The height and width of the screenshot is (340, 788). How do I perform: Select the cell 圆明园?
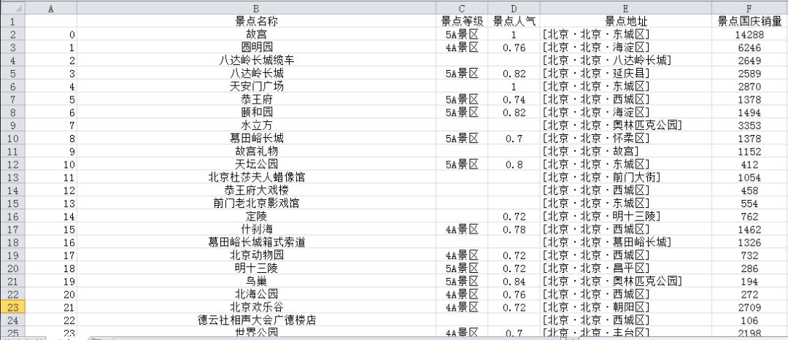[256, 47]
